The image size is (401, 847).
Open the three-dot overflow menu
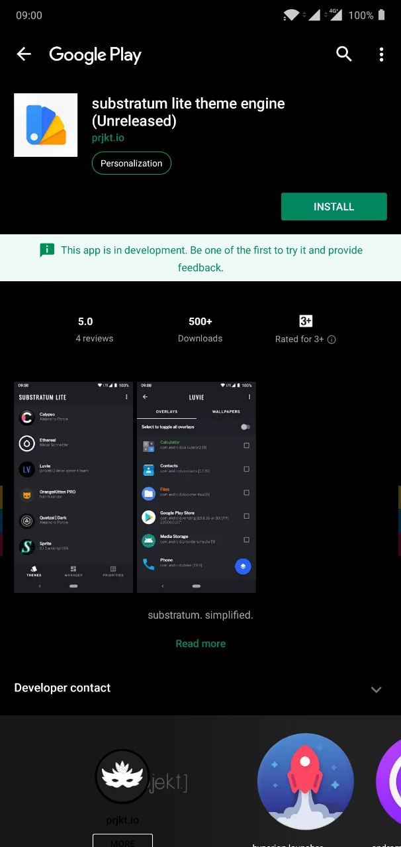[x=381, y=55]
